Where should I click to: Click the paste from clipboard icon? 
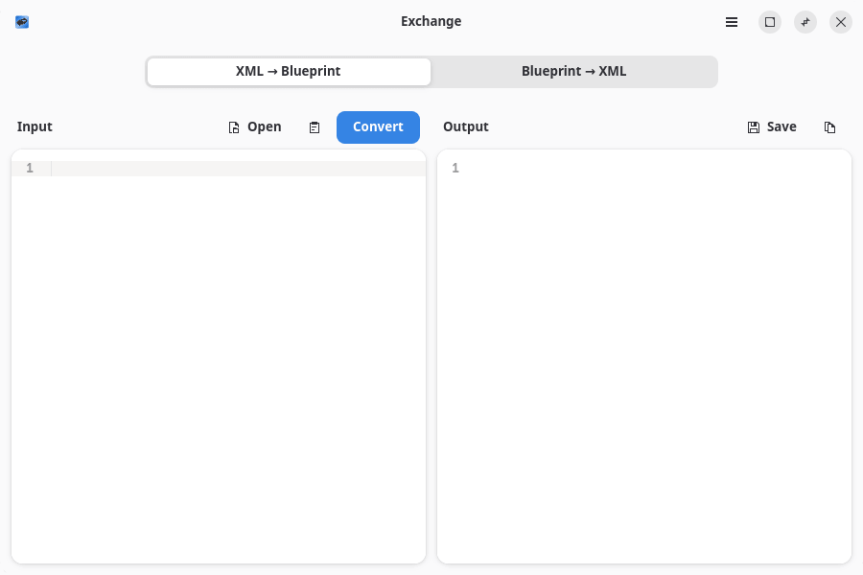pos(315,127)
